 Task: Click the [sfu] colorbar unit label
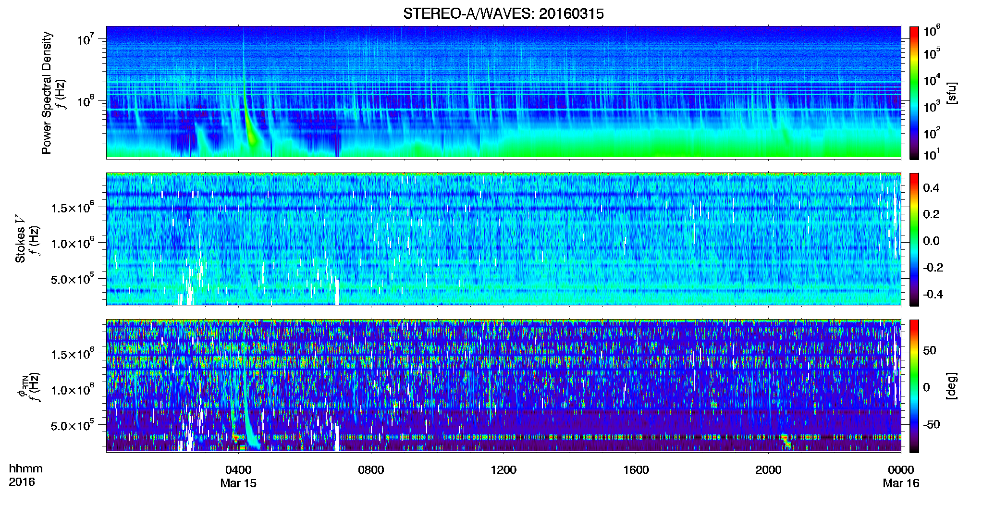point(952,93)
